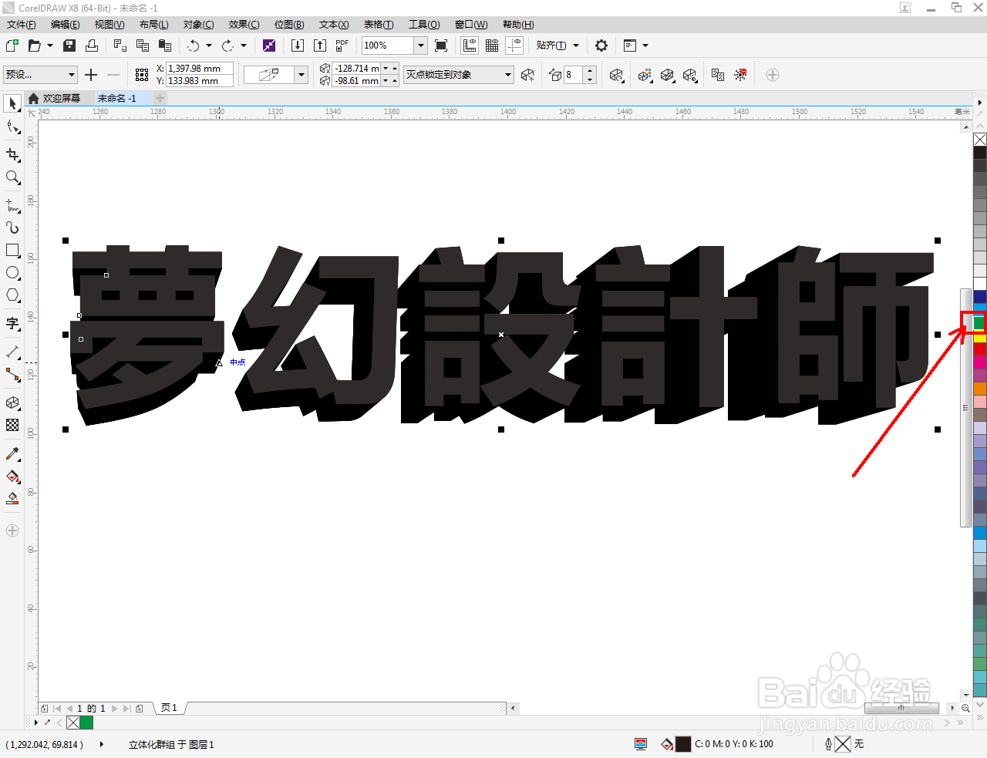Click the extrusion depth value field

point(573,75)
